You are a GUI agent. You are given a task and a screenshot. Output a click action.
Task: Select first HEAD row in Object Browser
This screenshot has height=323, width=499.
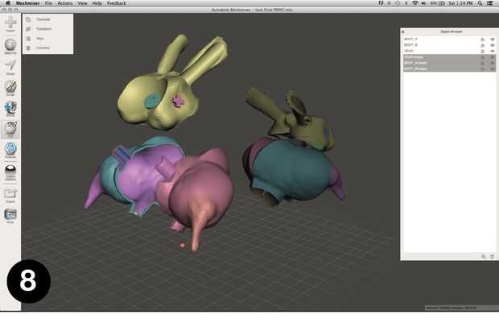449,51
